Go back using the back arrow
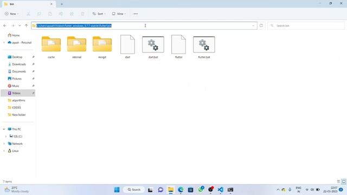The width and height of the screenshot is (347, 195). [5, 25]
